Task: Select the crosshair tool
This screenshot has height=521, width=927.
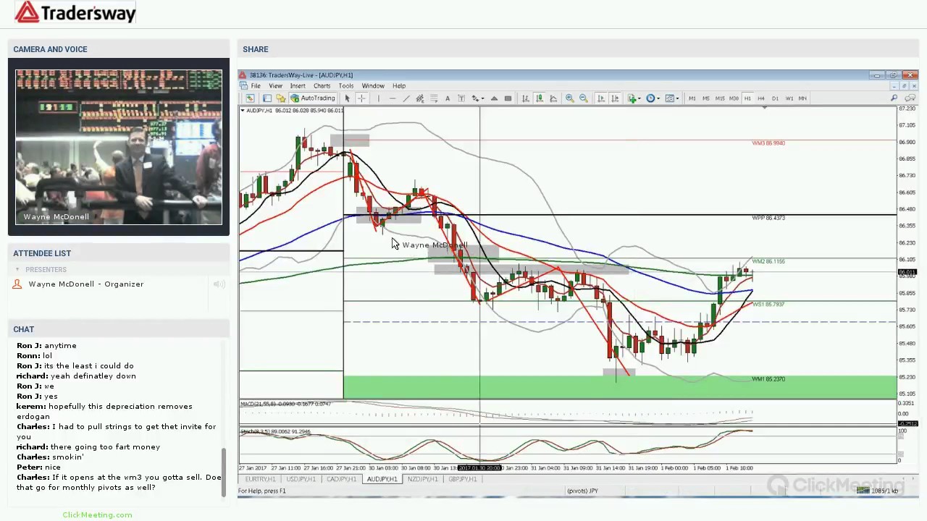Action: click(361, 98)
